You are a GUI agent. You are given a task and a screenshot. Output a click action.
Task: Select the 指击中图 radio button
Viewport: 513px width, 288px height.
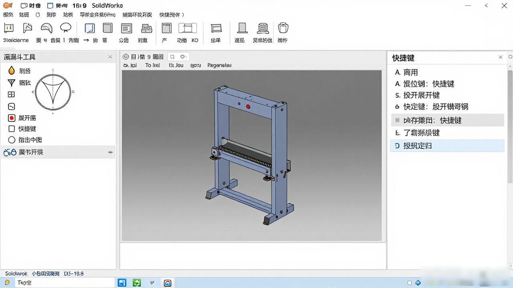[12, 140]
